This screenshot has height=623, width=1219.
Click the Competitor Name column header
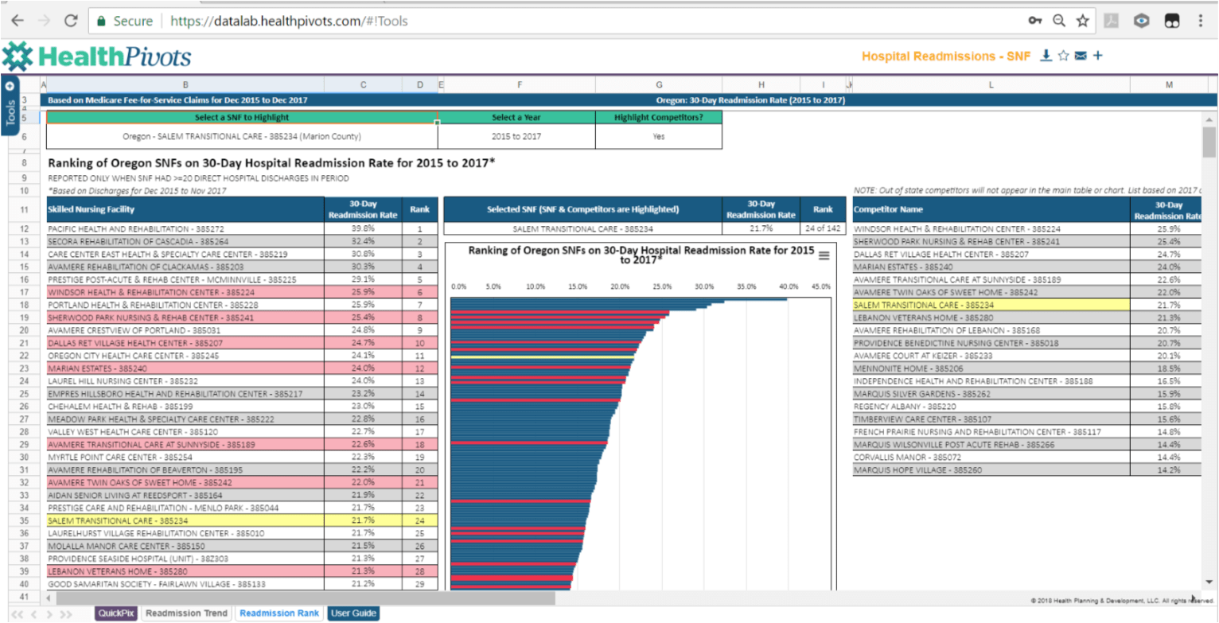point(991,209)
